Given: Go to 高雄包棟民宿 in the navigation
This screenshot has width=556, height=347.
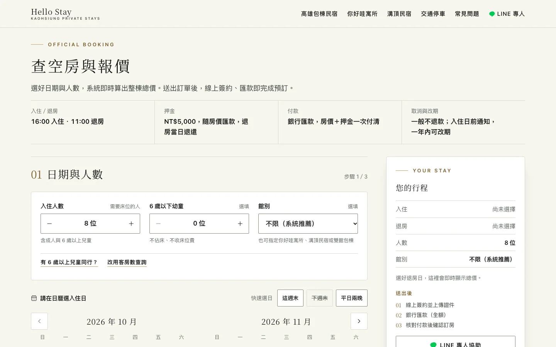Looking at the screenshot, I should tap(319, 14).
